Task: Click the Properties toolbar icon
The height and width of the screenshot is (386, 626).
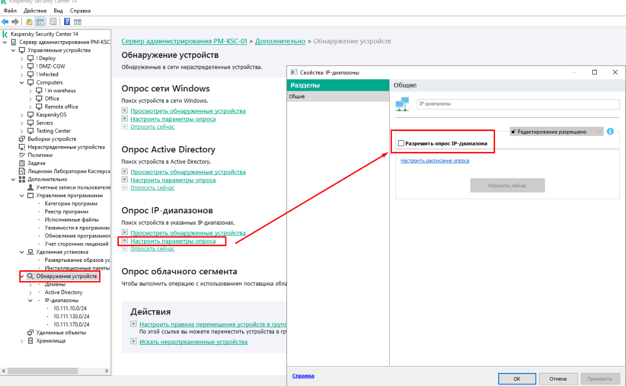Action: point(53,22)
